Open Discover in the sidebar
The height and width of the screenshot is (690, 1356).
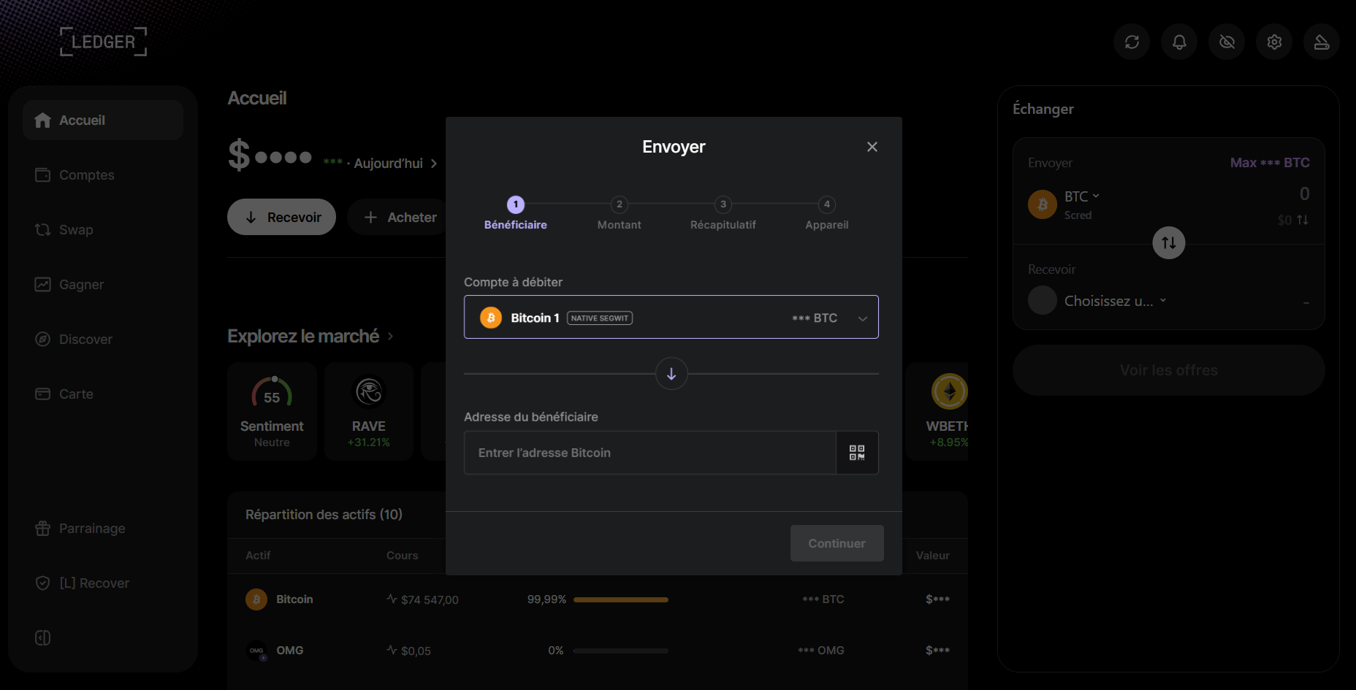(103, 340)
